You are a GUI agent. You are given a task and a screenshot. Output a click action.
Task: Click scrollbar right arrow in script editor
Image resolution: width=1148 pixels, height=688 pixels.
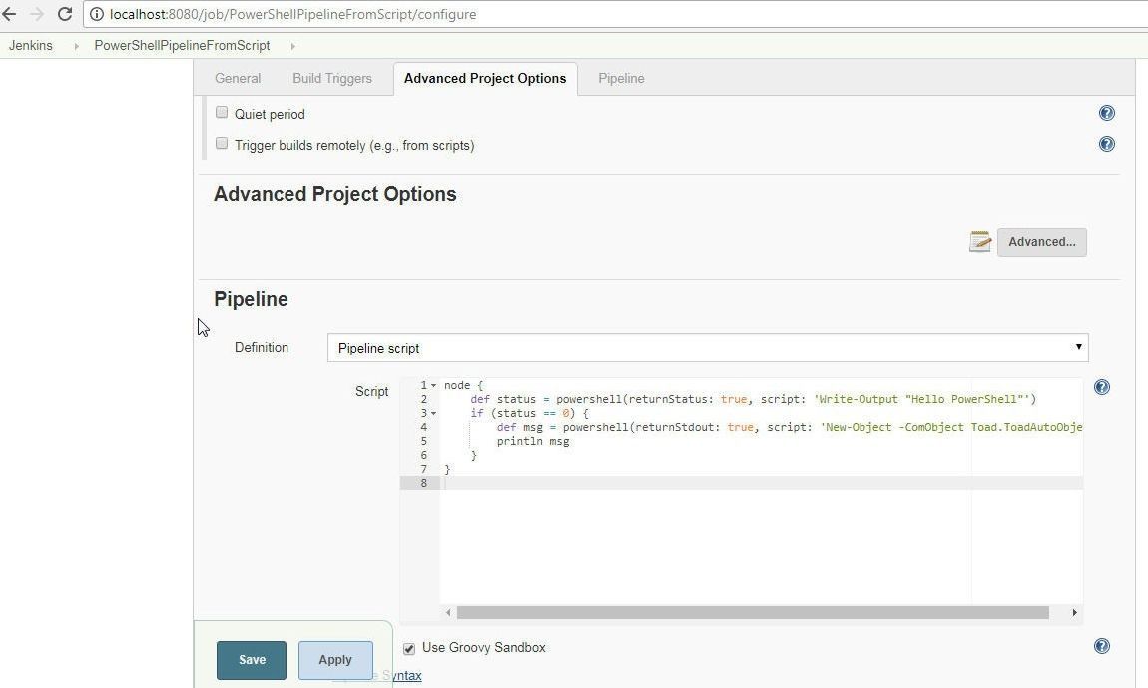1074,612
